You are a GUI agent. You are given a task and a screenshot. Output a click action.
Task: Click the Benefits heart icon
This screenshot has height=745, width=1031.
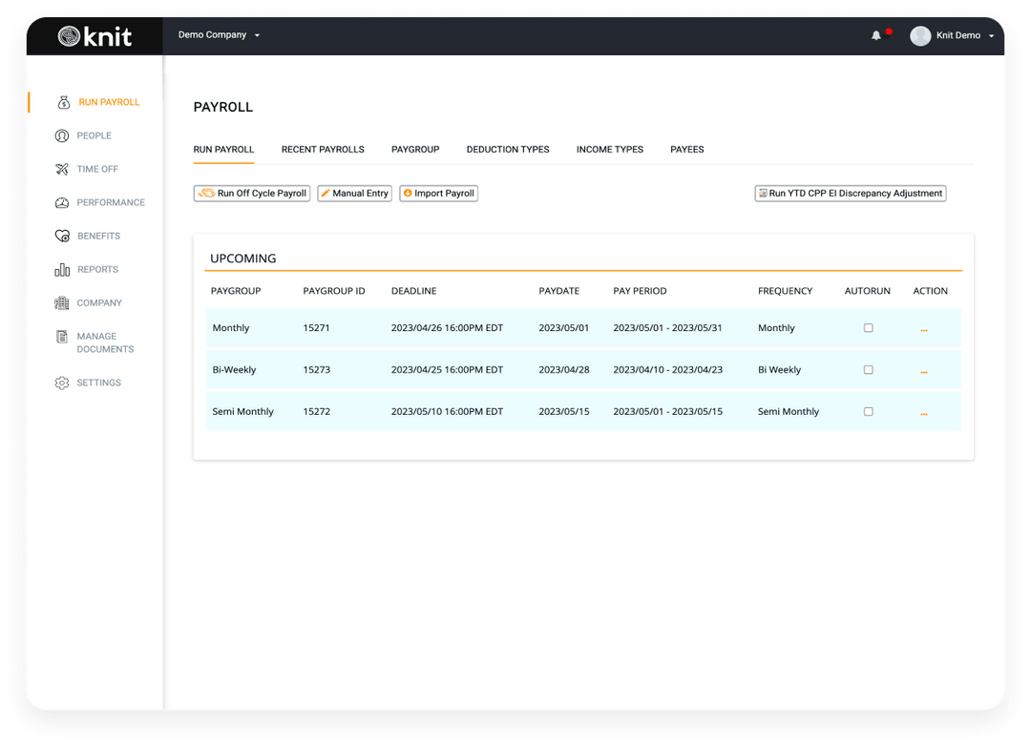[x=62, y=237]
